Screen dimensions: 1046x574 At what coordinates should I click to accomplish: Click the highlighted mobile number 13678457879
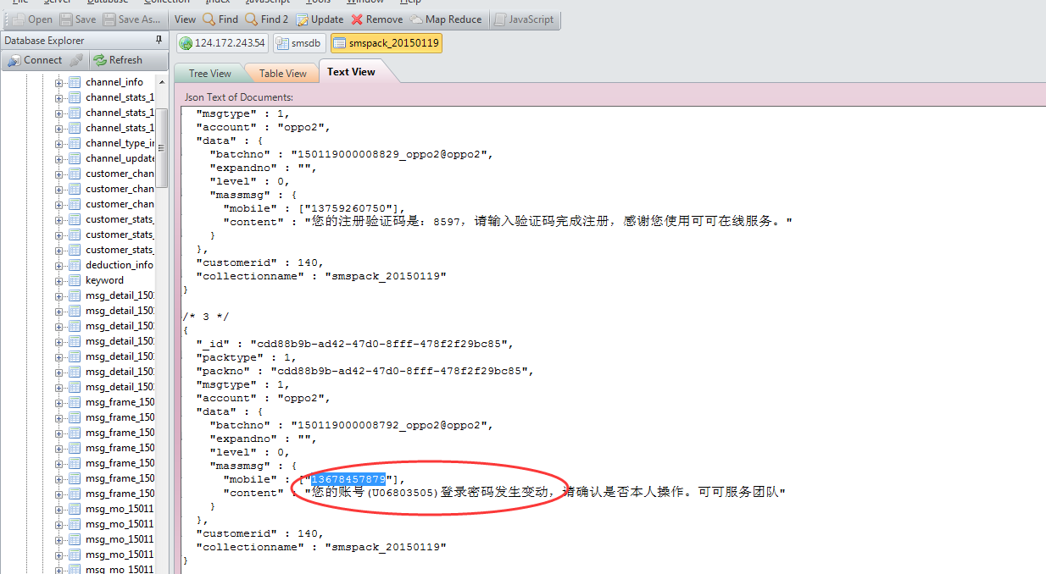click(348, 479)
